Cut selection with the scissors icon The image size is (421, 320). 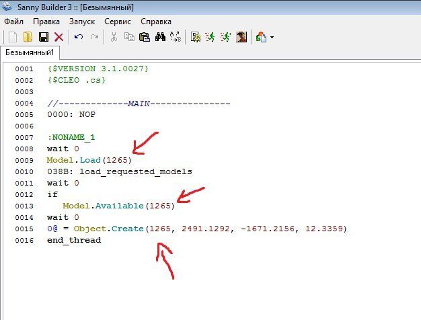coord(114,37)
